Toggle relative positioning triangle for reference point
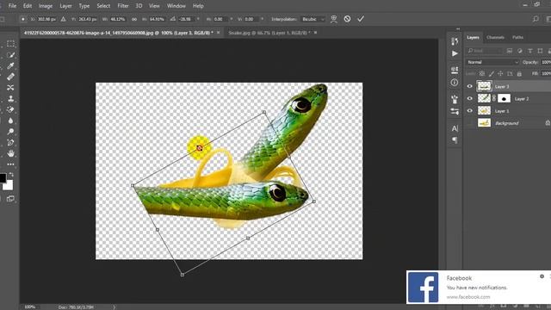Viewport: 551px width, 310px height. pyautogui.click(x=63, y=19)
